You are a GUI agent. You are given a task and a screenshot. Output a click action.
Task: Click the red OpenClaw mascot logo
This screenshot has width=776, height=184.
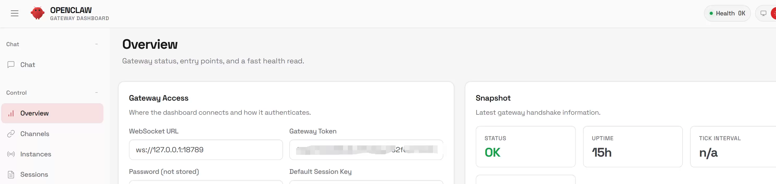click(37, 13)
